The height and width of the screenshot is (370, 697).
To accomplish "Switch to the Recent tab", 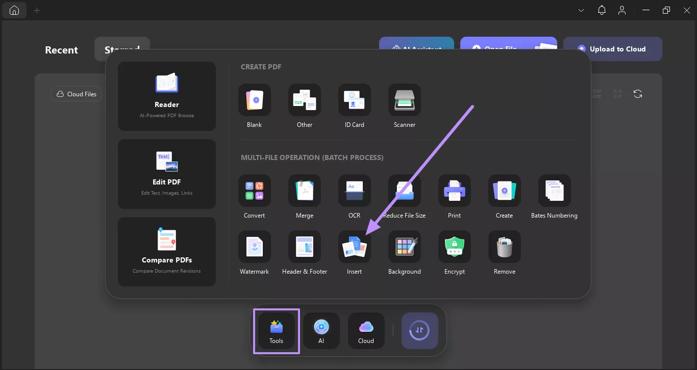I will tap(62, 50).
